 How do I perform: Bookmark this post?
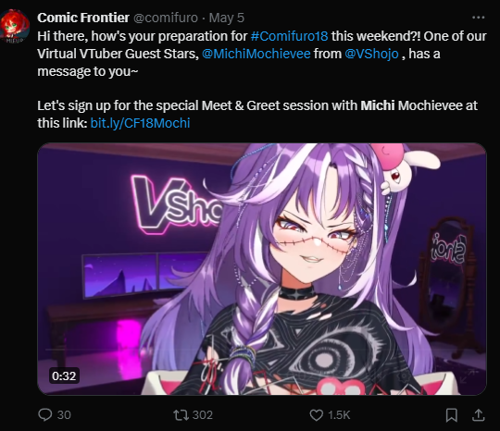tap(452, 415)
